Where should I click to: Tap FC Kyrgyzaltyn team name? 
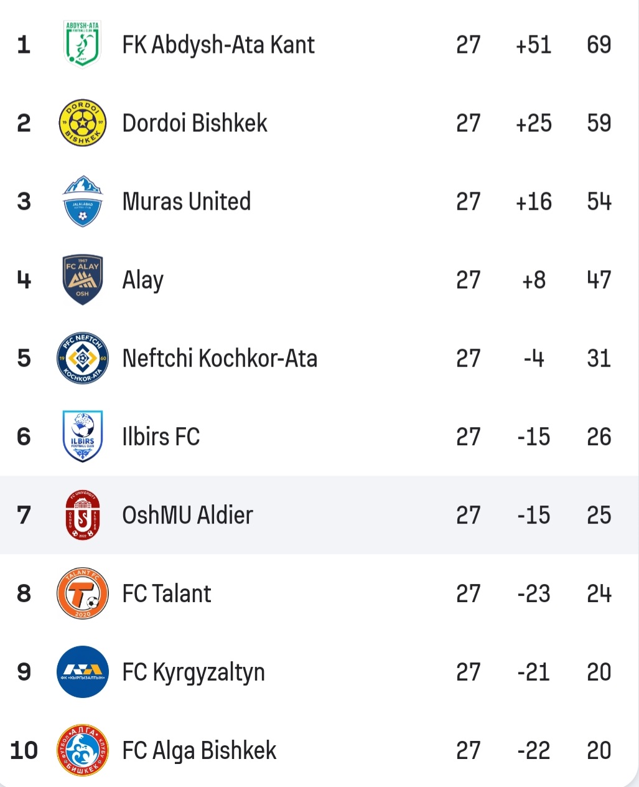tap(194, 673)
